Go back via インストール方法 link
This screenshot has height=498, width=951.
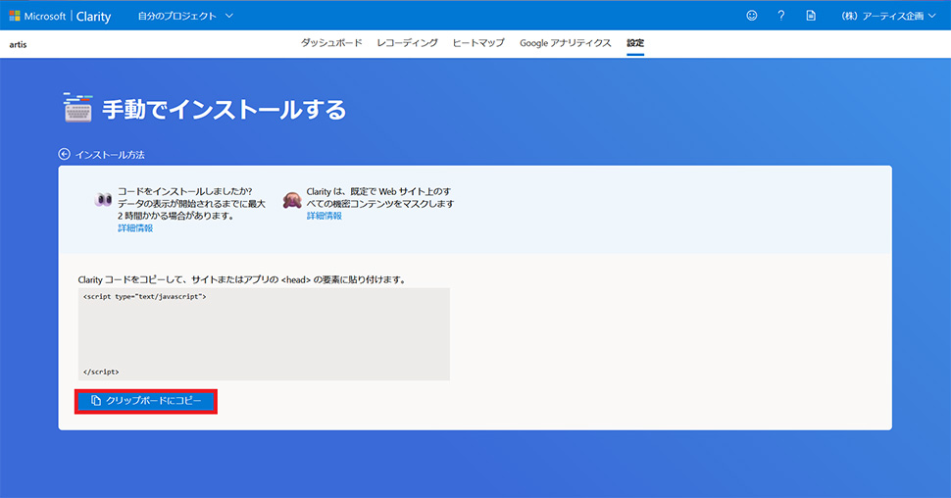[x=110, y=155]
